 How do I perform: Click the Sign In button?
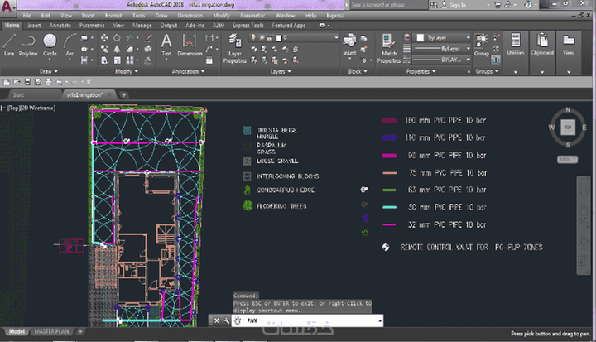(x=454, y=5)
